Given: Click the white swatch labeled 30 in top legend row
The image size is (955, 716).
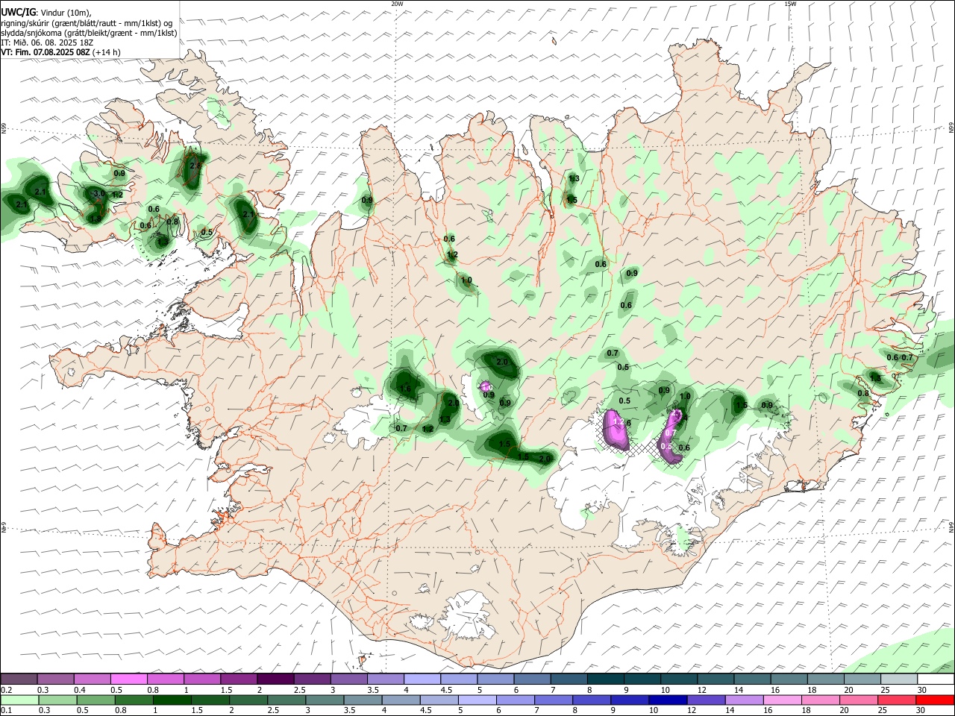Looking at the screenshot, I should [935, 679].
